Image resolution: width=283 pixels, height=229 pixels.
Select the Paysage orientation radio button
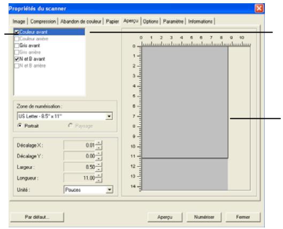coord(71,125)
